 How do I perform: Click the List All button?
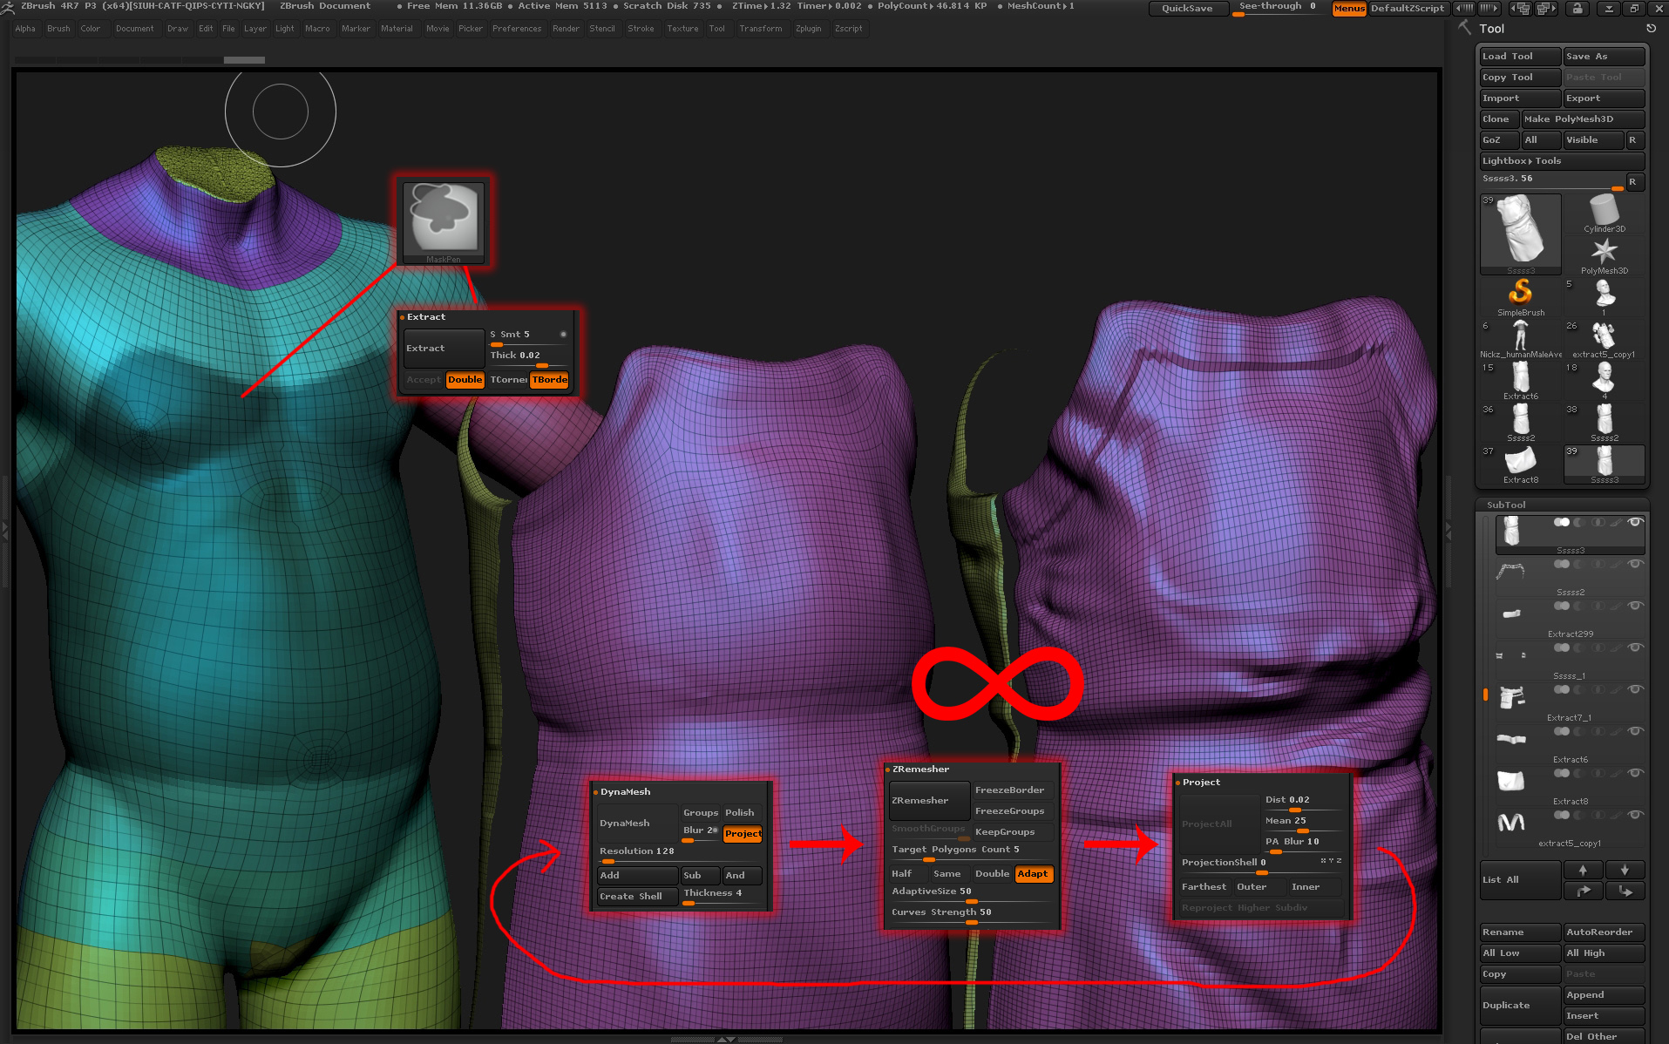(x=1520, y=880)
